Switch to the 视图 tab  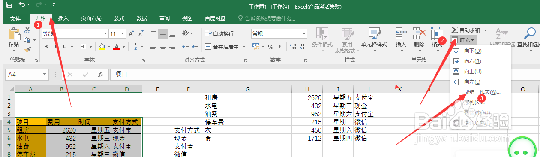tap(187, 18)
